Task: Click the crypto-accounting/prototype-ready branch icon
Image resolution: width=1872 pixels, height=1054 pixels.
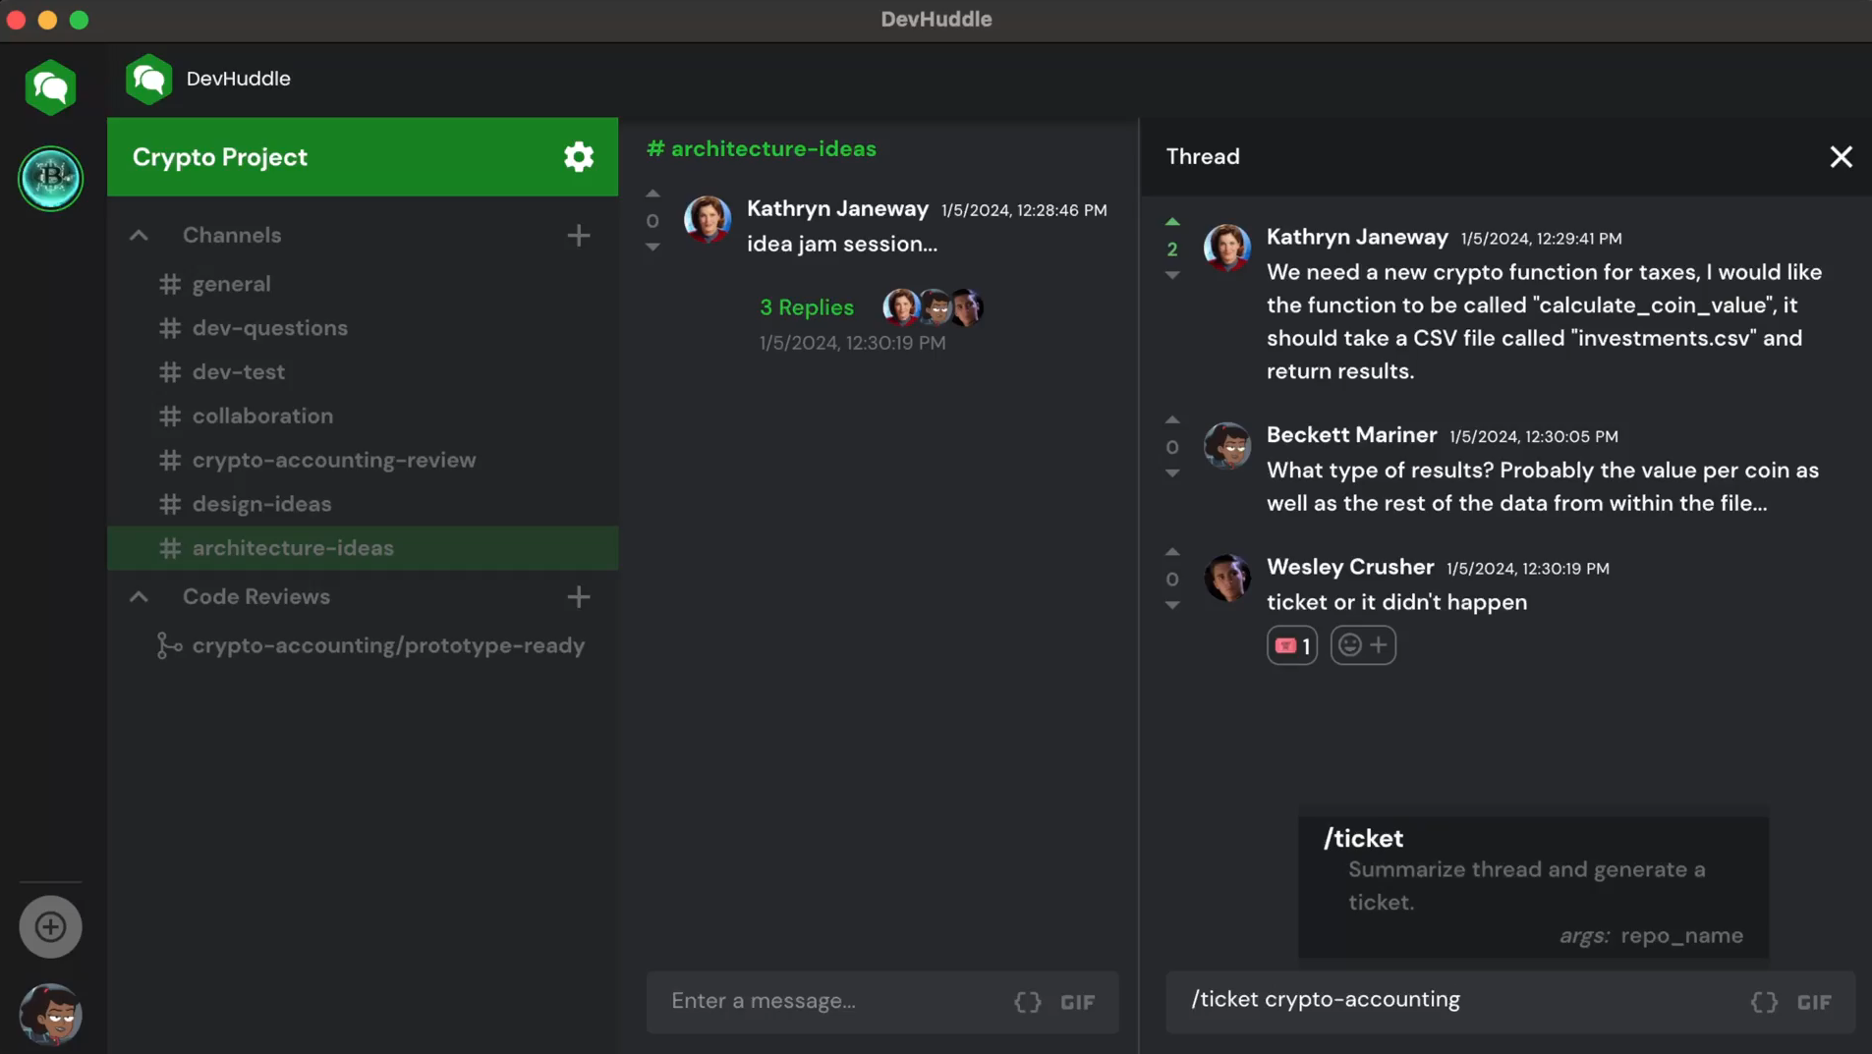Action: click(x=169, y=645)
